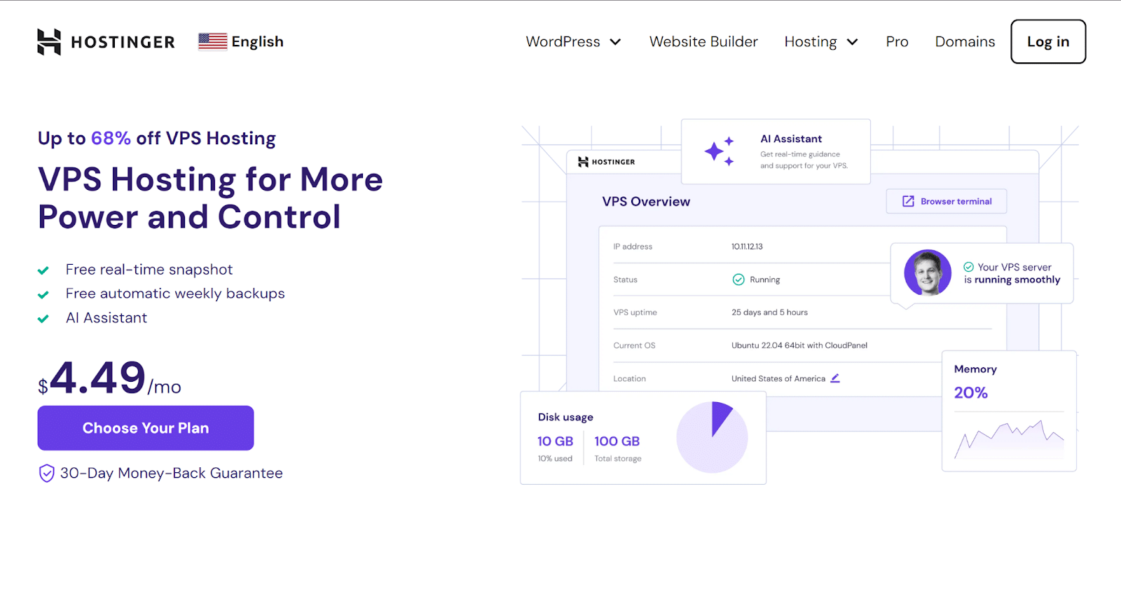Click the Running status text
The width and height of the screenshot is (1121, 592).
click(x=764, y=280)
